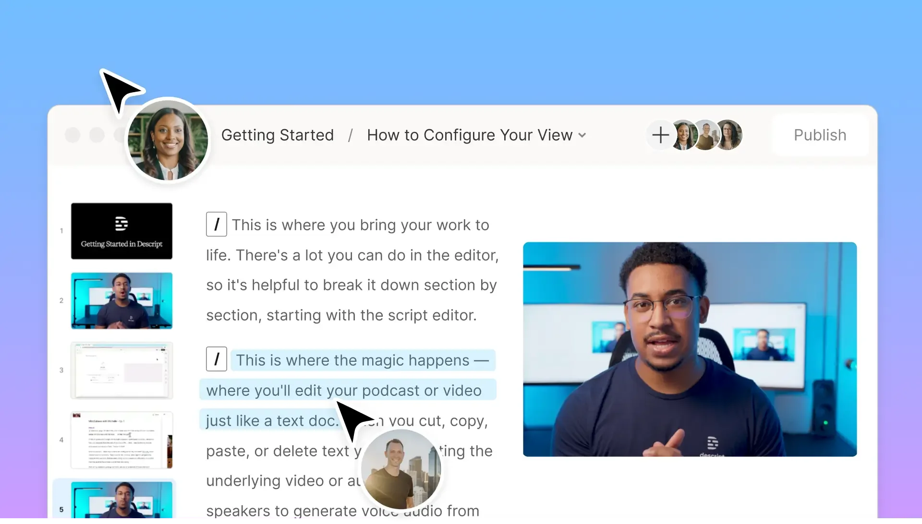Click the first slash marker before 'This is where you bring'
Viewport: 922px width, 524px height.
(x=216, y=224)
